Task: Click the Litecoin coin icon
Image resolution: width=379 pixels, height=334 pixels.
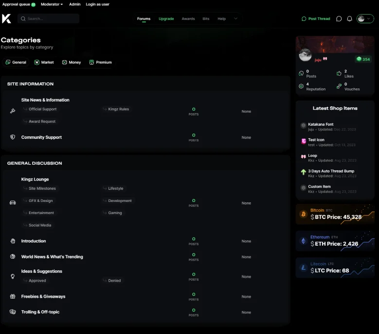Action: [x=303, y=267]
